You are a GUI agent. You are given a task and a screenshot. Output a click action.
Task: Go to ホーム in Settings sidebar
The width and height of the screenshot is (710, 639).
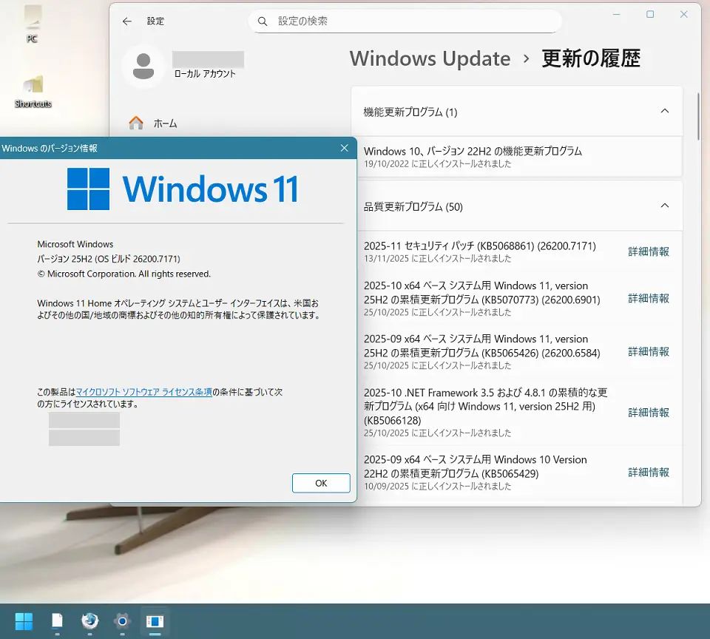[165, 124]
